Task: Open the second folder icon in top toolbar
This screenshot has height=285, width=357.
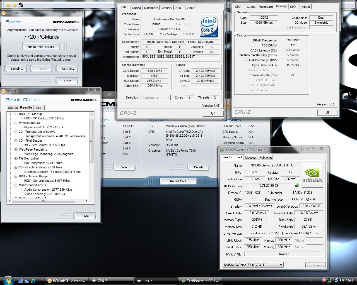Action: [x=14, y=5]
